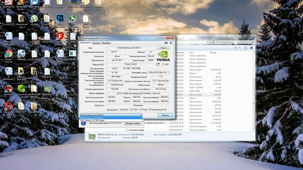Open the red F desktop shortcut
Screen dimensions: 303x170
coord(60,36)
